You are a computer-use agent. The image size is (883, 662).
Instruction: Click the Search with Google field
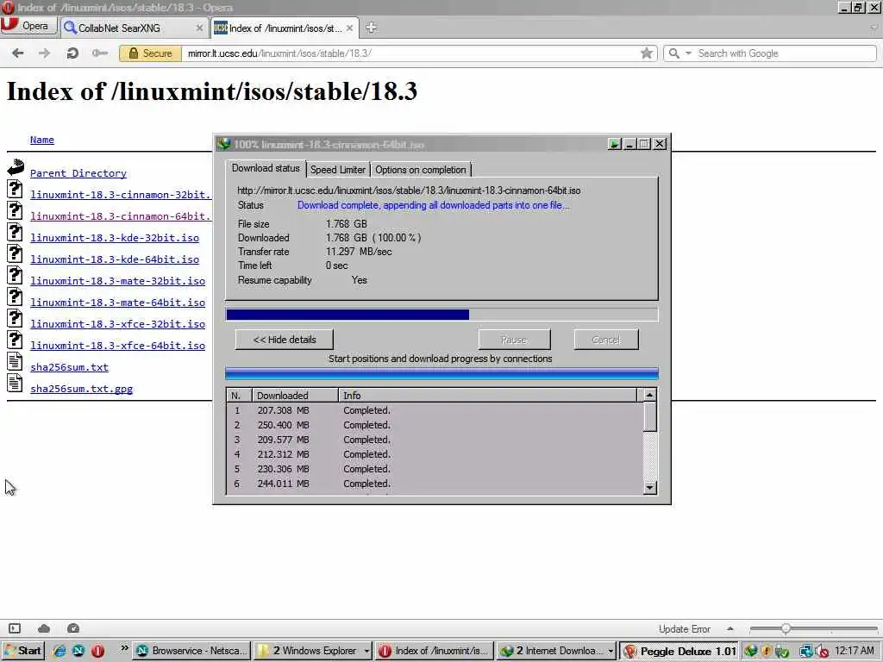click(785, 53)
